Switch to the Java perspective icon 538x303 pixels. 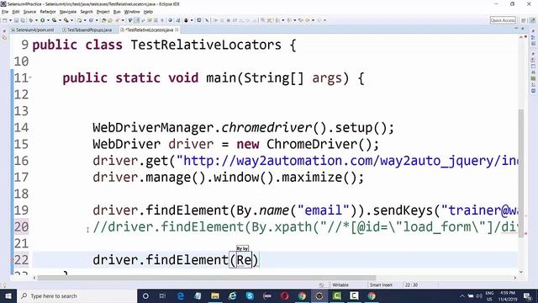point(533,20)
